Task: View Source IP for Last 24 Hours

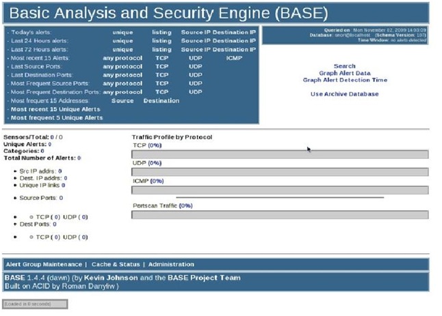Action: (196, 41)
